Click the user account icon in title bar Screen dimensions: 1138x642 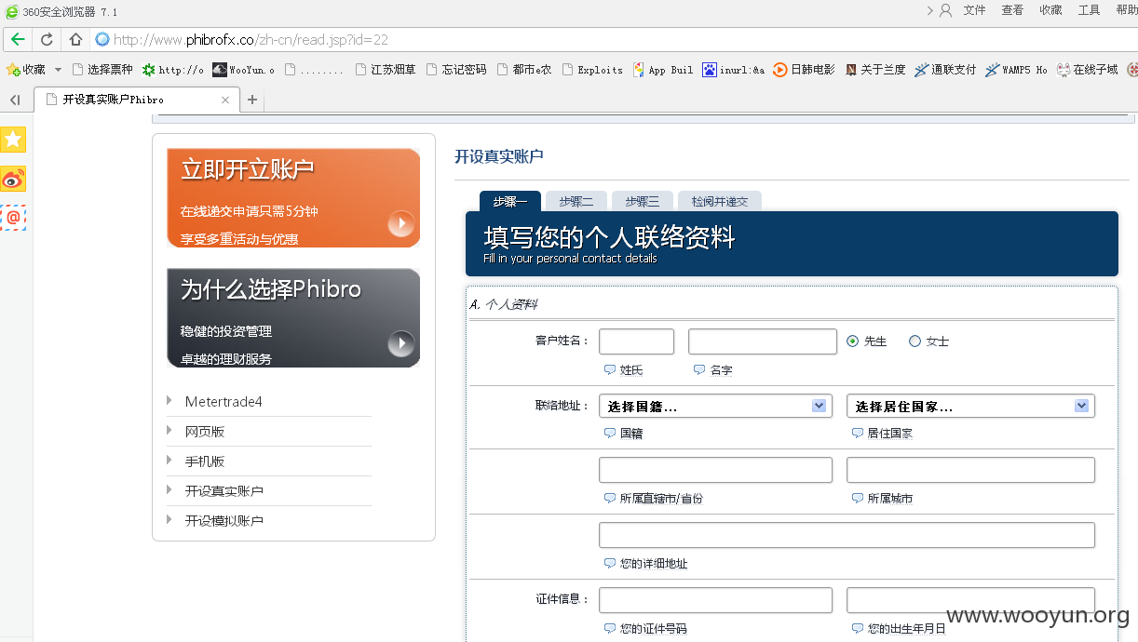click(x=946, y=10)
